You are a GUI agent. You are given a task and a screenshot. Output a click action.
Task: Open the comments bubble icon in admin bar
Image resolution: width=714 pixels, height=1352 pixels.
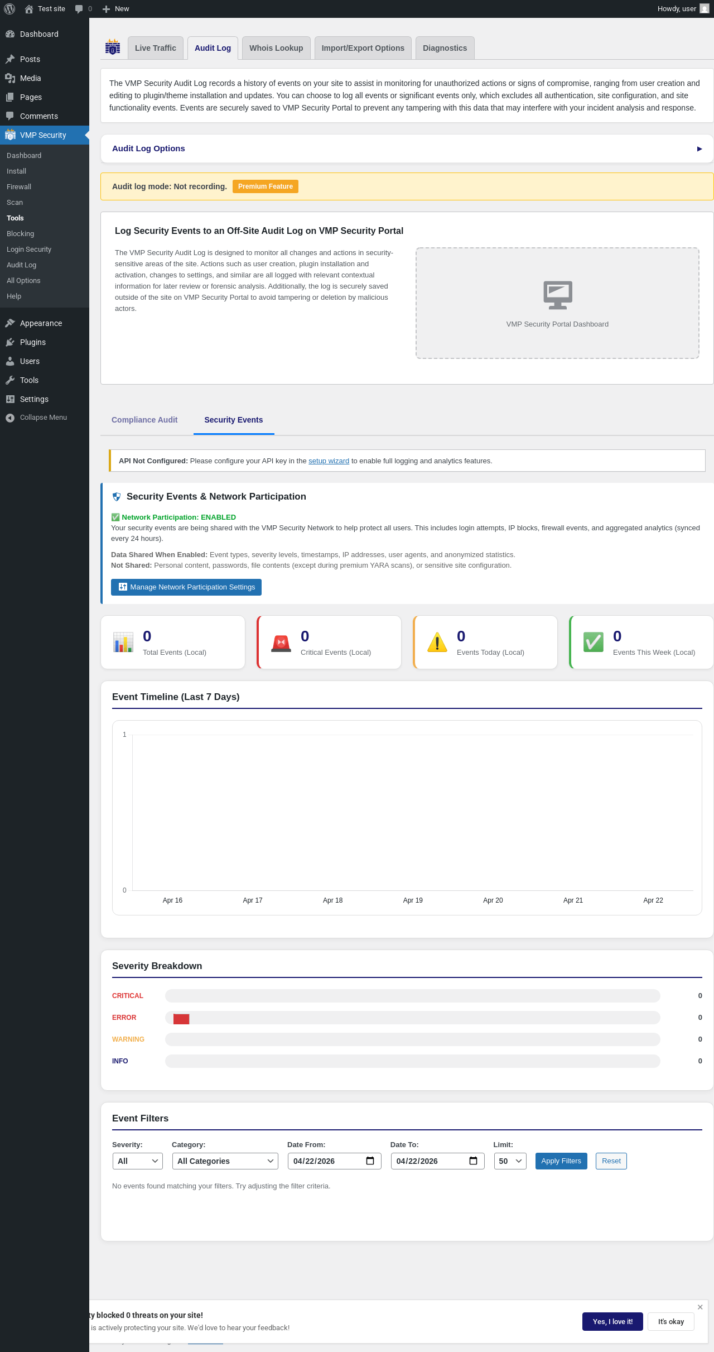click(x=79, y=9)
